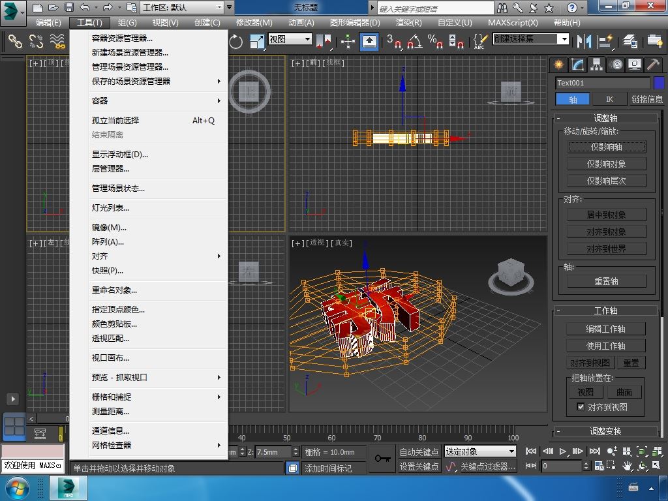668x501 pixels.
Task: Click the 3ds Max taskbar icon
Action: 68,488
